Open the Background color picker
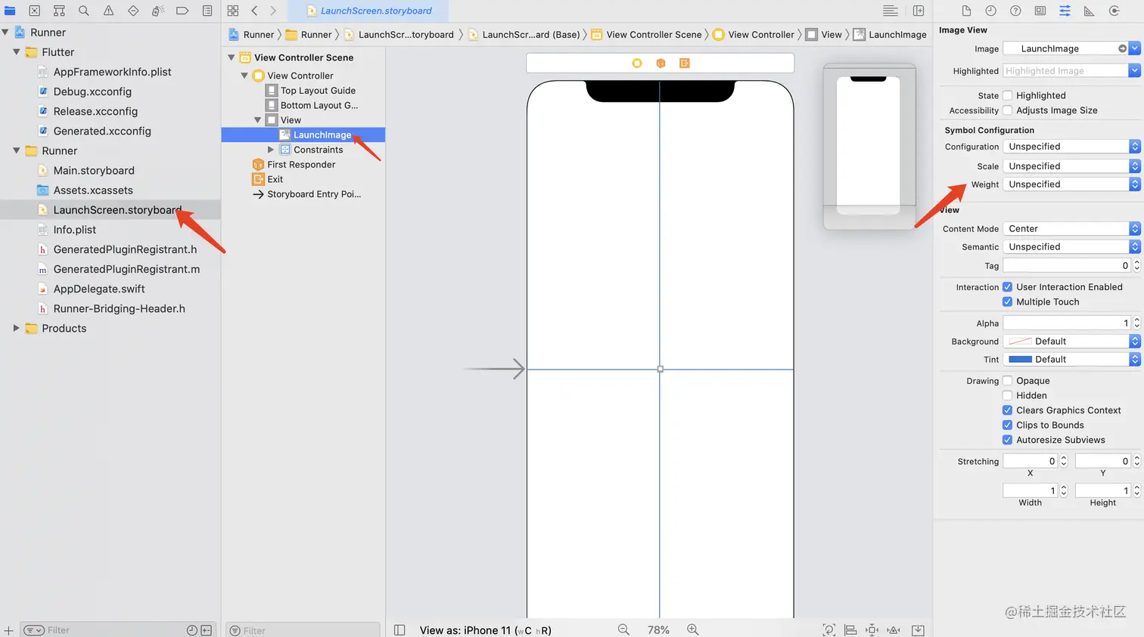1144x637 pixels. 1071,342
